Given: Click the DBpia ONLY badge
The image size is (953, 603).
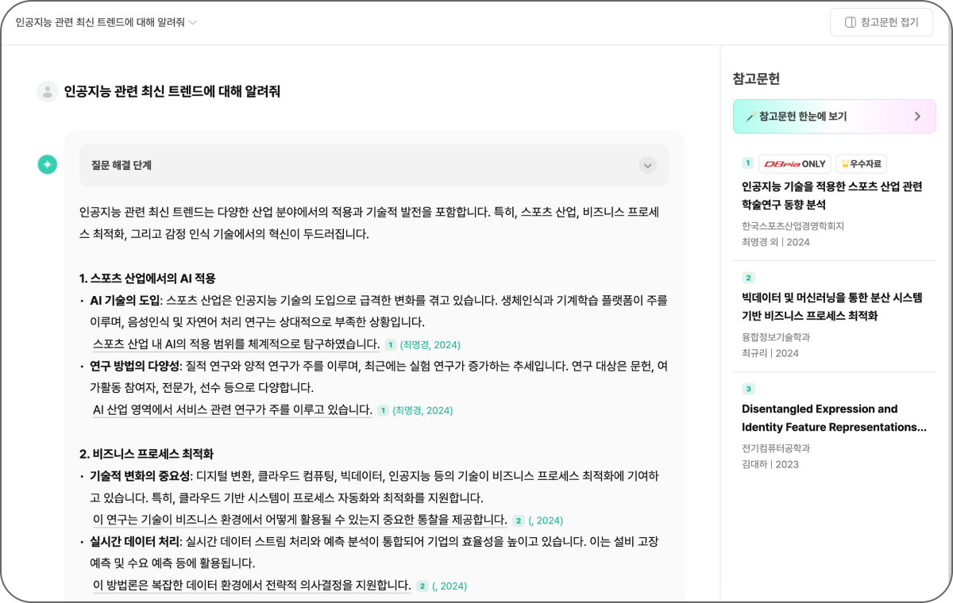Looking at the screenshot, I should (x=794, y=164).
